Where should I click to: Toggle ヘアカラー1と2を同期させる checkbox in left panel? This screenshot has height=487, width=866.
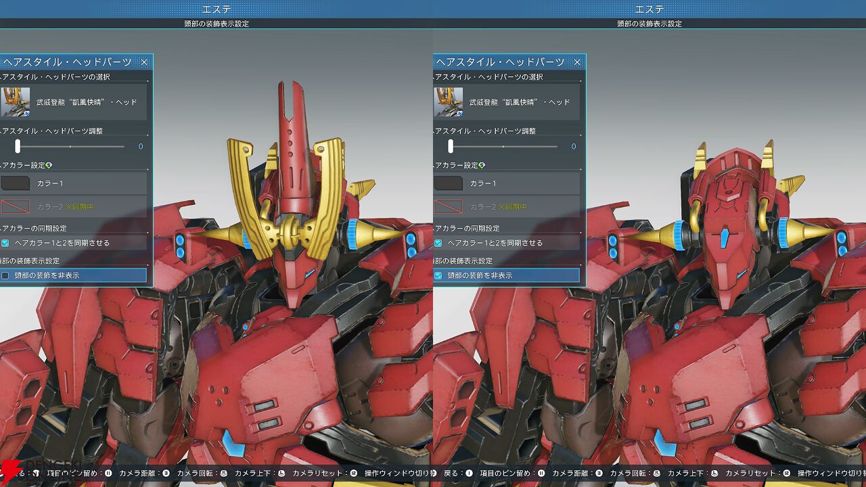[5, 243]
